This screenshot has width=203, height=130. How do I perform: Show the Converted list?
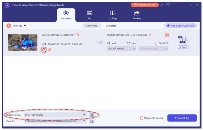[111, 26]
